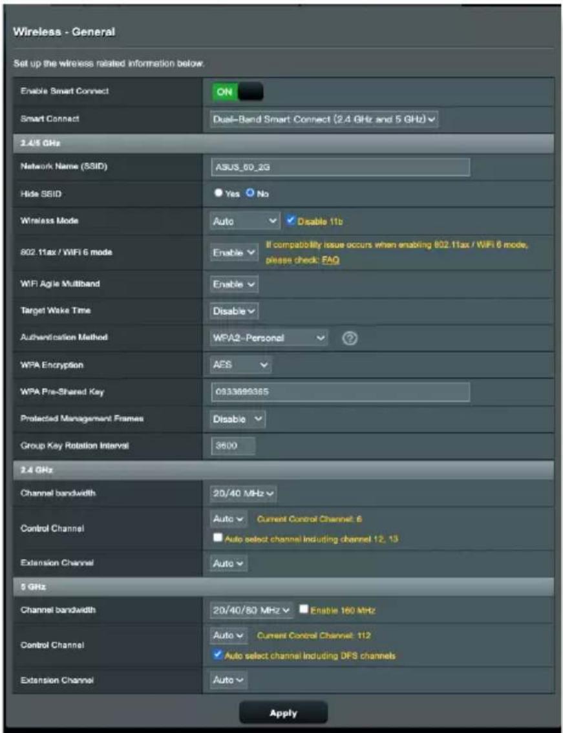
Task: Click the 2.4 GHz section header
Action: 283,470
